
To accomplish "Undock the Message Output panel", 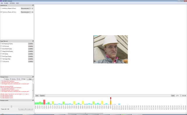I will click(33, 77).
